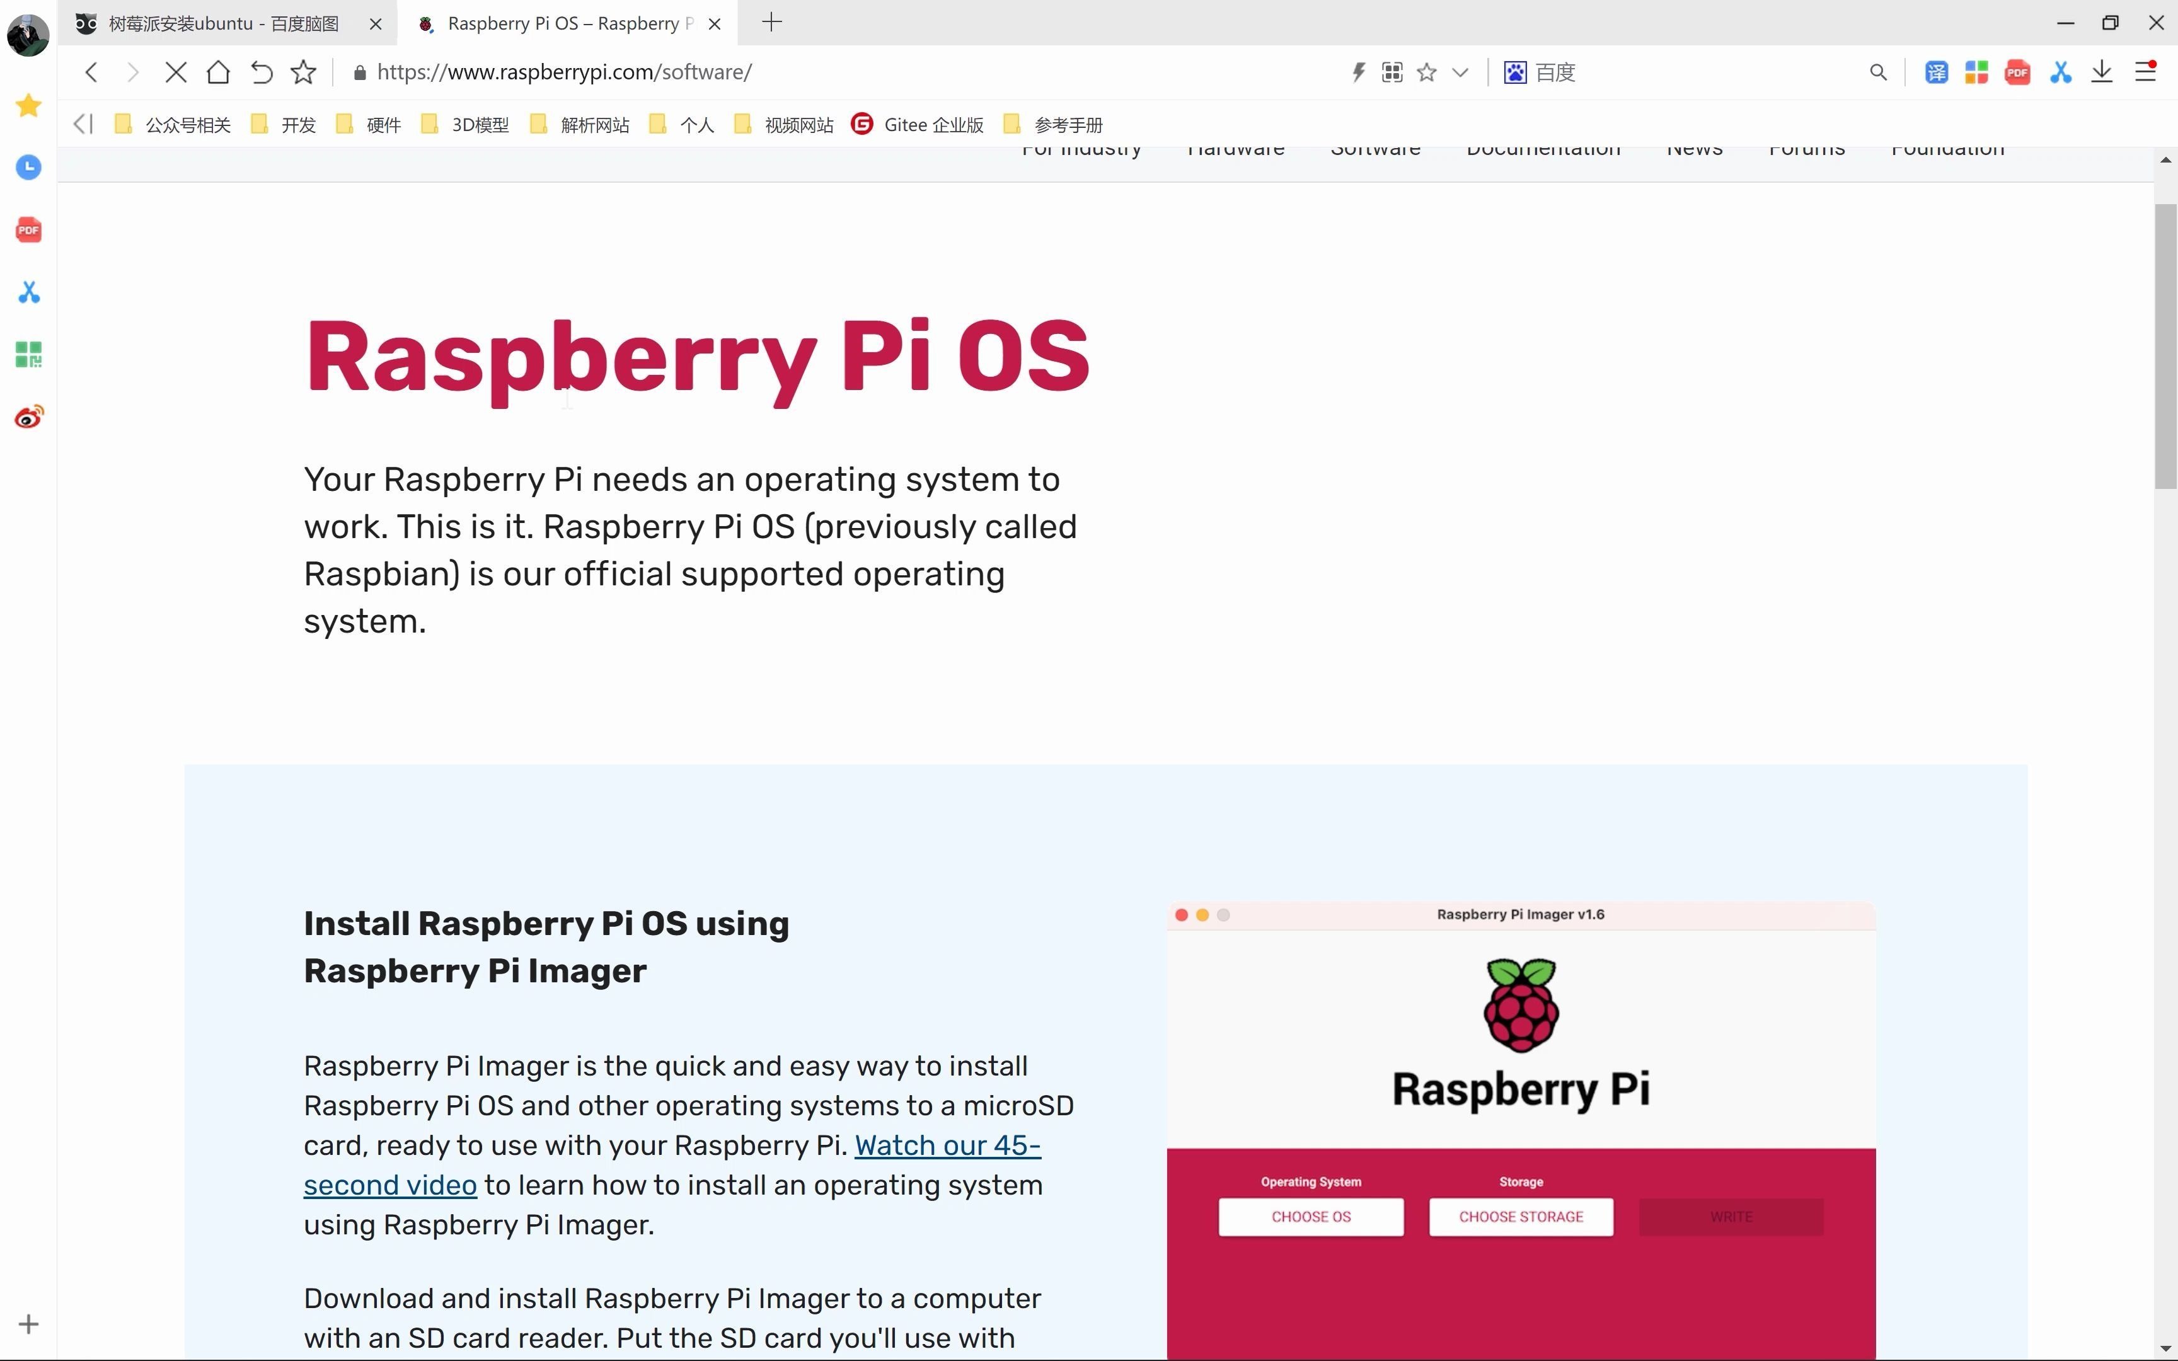Select the CHOOSE STORAGE button
The image size is (2178, 1361).
click(x=1519, y=1217)
